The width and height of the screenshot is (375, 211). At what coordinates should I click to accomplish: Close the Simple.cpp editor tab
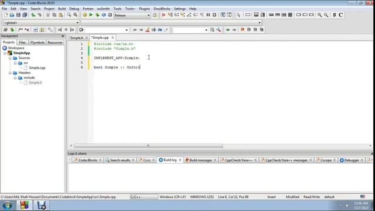tap(112, 38)
